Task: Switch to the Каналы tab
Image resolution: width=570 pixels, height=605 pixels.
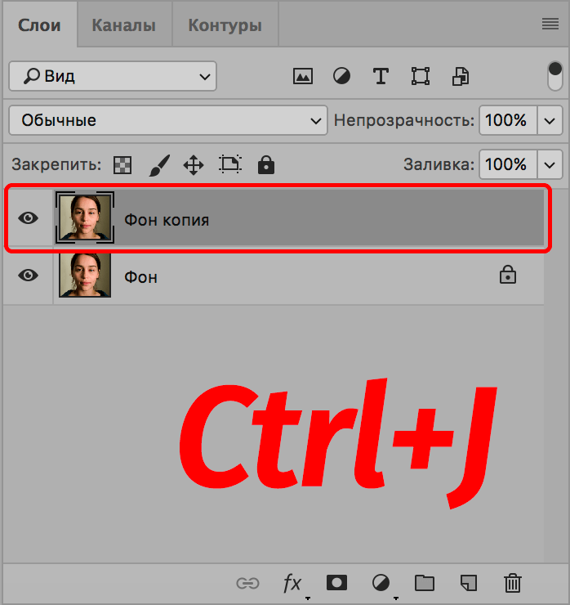Action: click(x=123, y=25)
